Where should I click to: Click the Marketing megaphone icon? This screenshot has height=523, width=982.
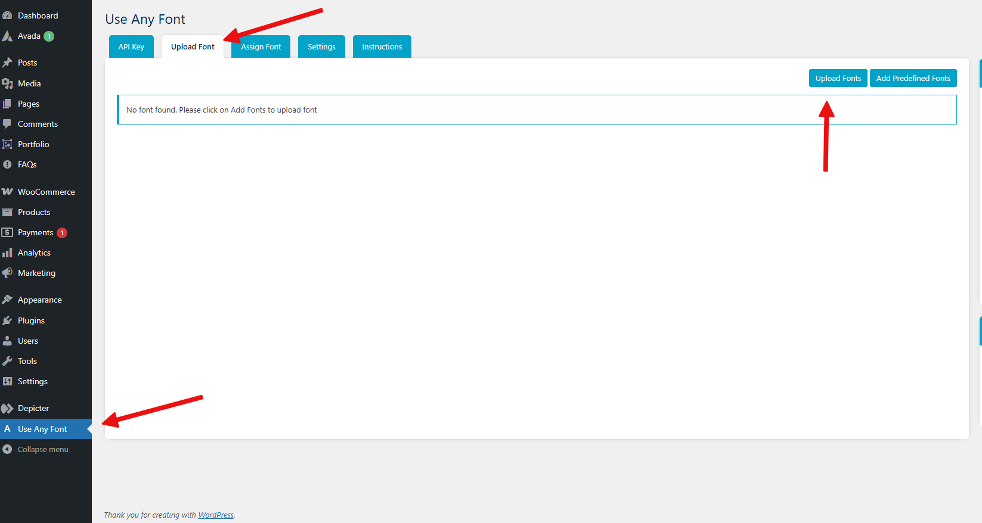(7, 273)
